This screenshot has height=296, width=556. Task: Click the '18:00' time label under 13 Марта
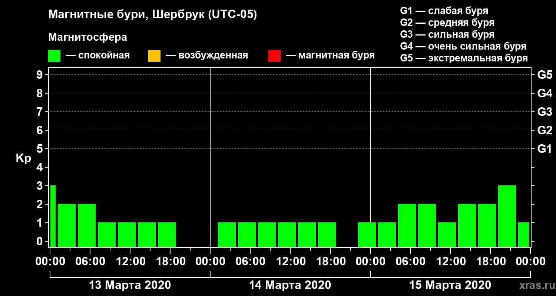[170, 262]
